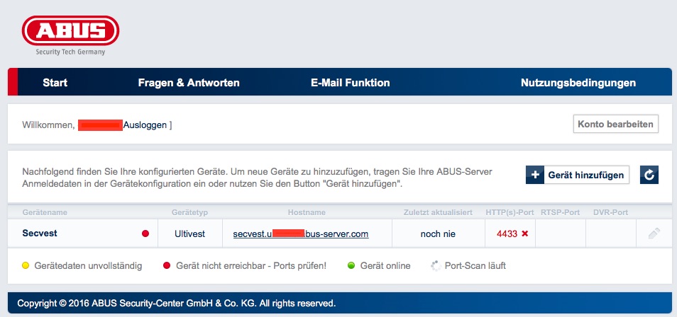Refresh the device list with the reload icon
The width and height of the screenshot is (677, 317).
tap(649, 175)
